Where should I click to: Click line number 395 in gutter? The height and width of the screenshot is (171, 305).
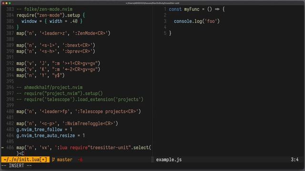(x=10, y=81)
